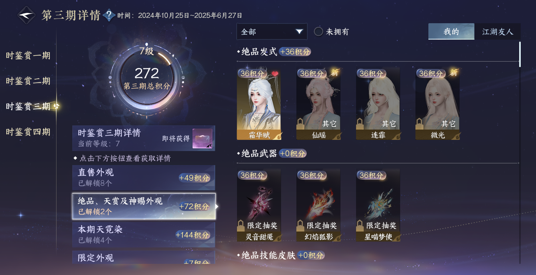Expand the 全部 filter dropdown

272,31
